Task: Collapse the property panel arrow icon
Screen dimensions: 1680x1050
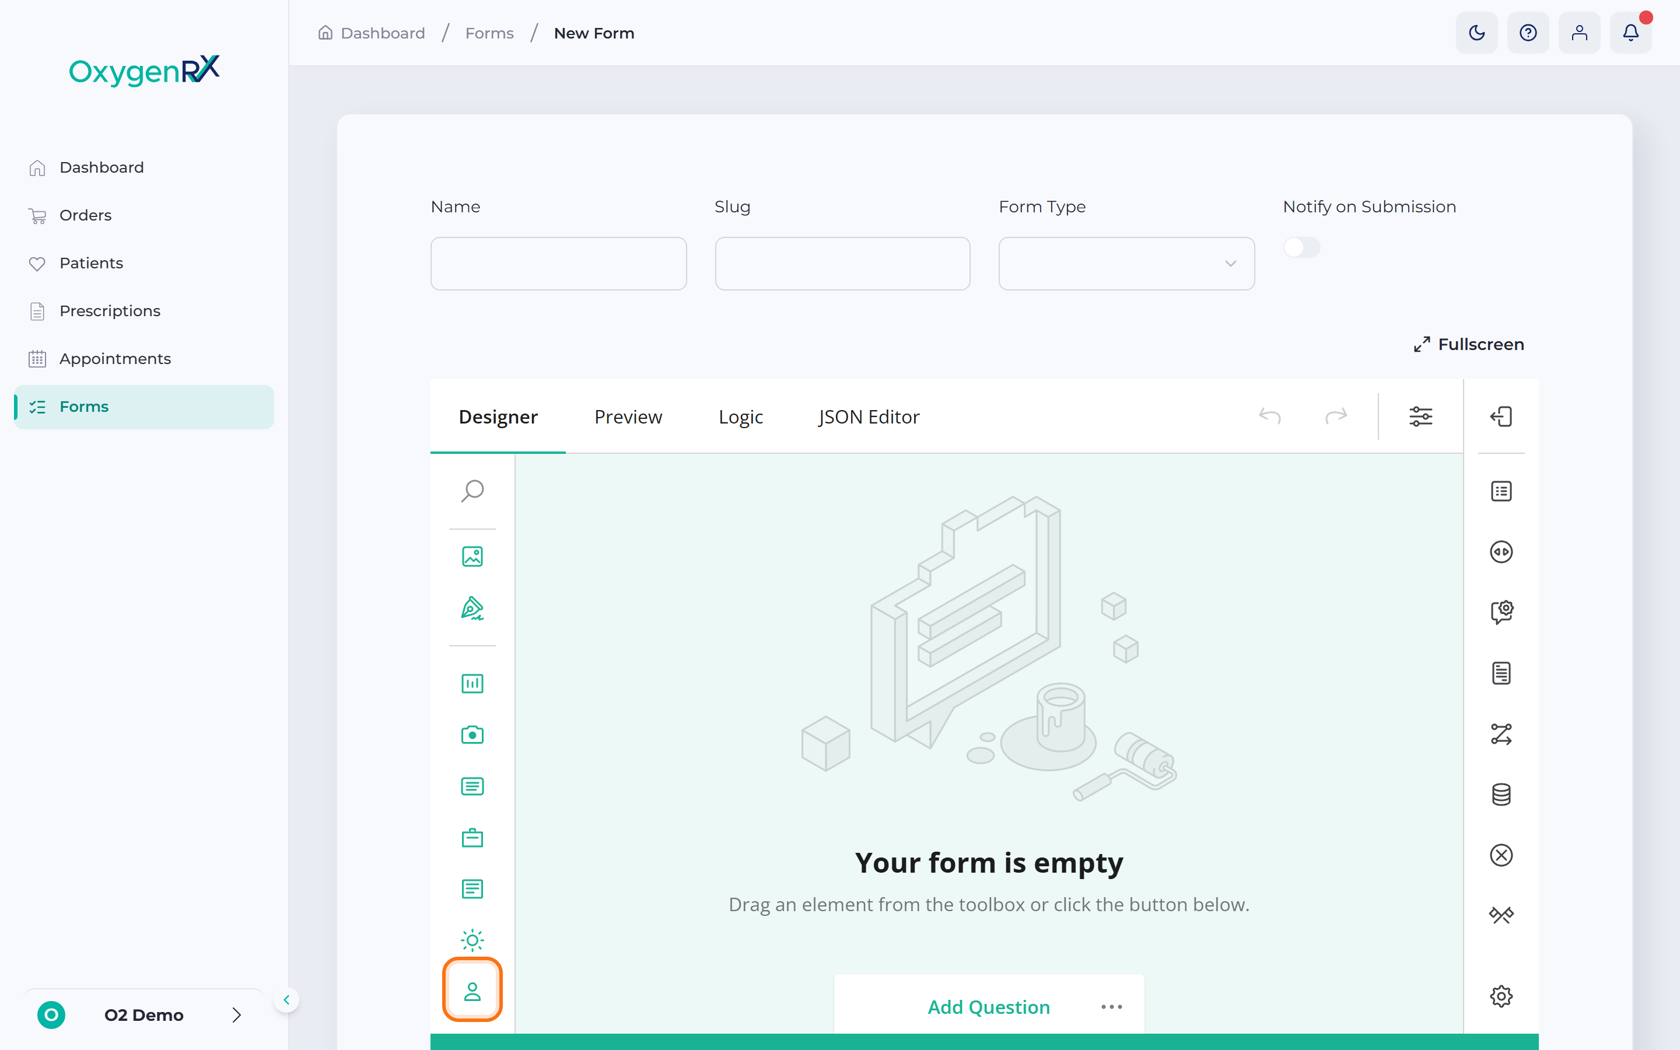Action: [x=1501, y=416]
